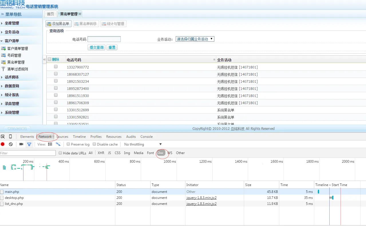Open the 请选择归属业务活动 dropdown
Viewport: 366px width, 226px height.
[x=195, y=39]
